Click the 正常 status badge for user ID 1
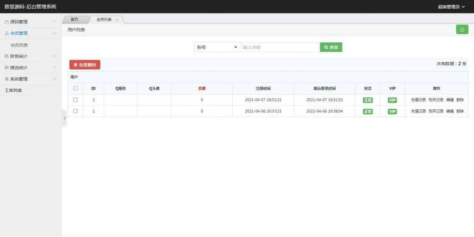The width and height of the screenshot is (474, 237). tap(368, 112)
